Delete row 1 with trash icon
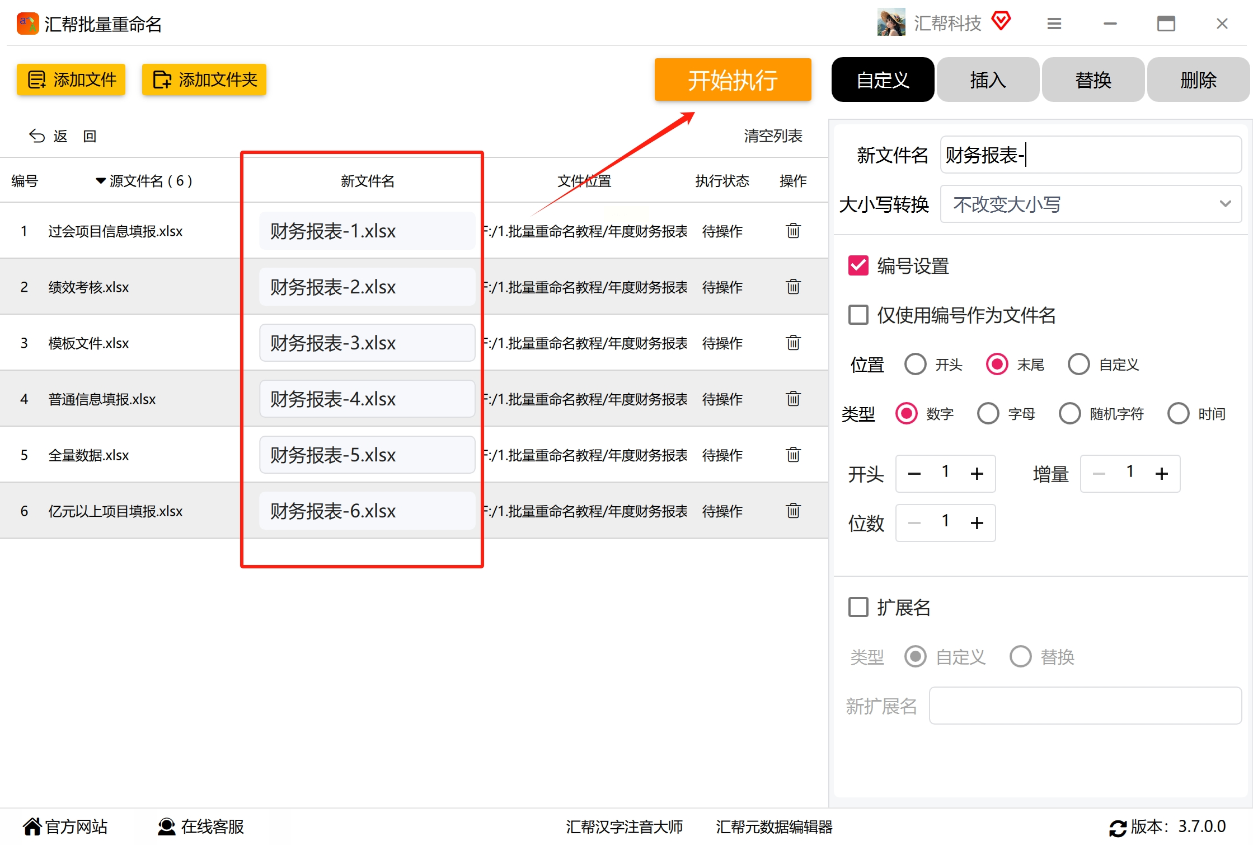The image size is (1253, 845). tap(793, 231)
